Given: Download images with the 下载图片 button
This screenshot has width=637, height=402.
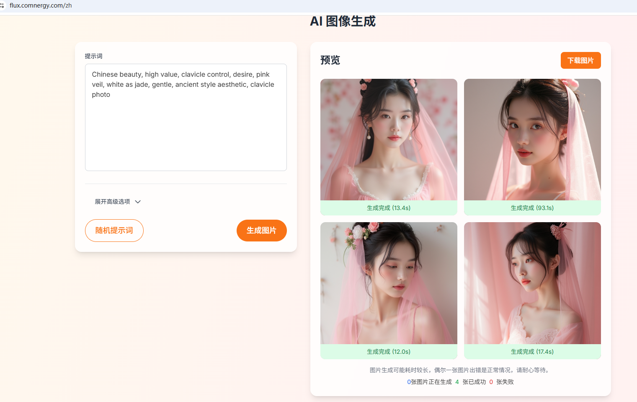Looking at the screenshot, I should tap(580, 60).
